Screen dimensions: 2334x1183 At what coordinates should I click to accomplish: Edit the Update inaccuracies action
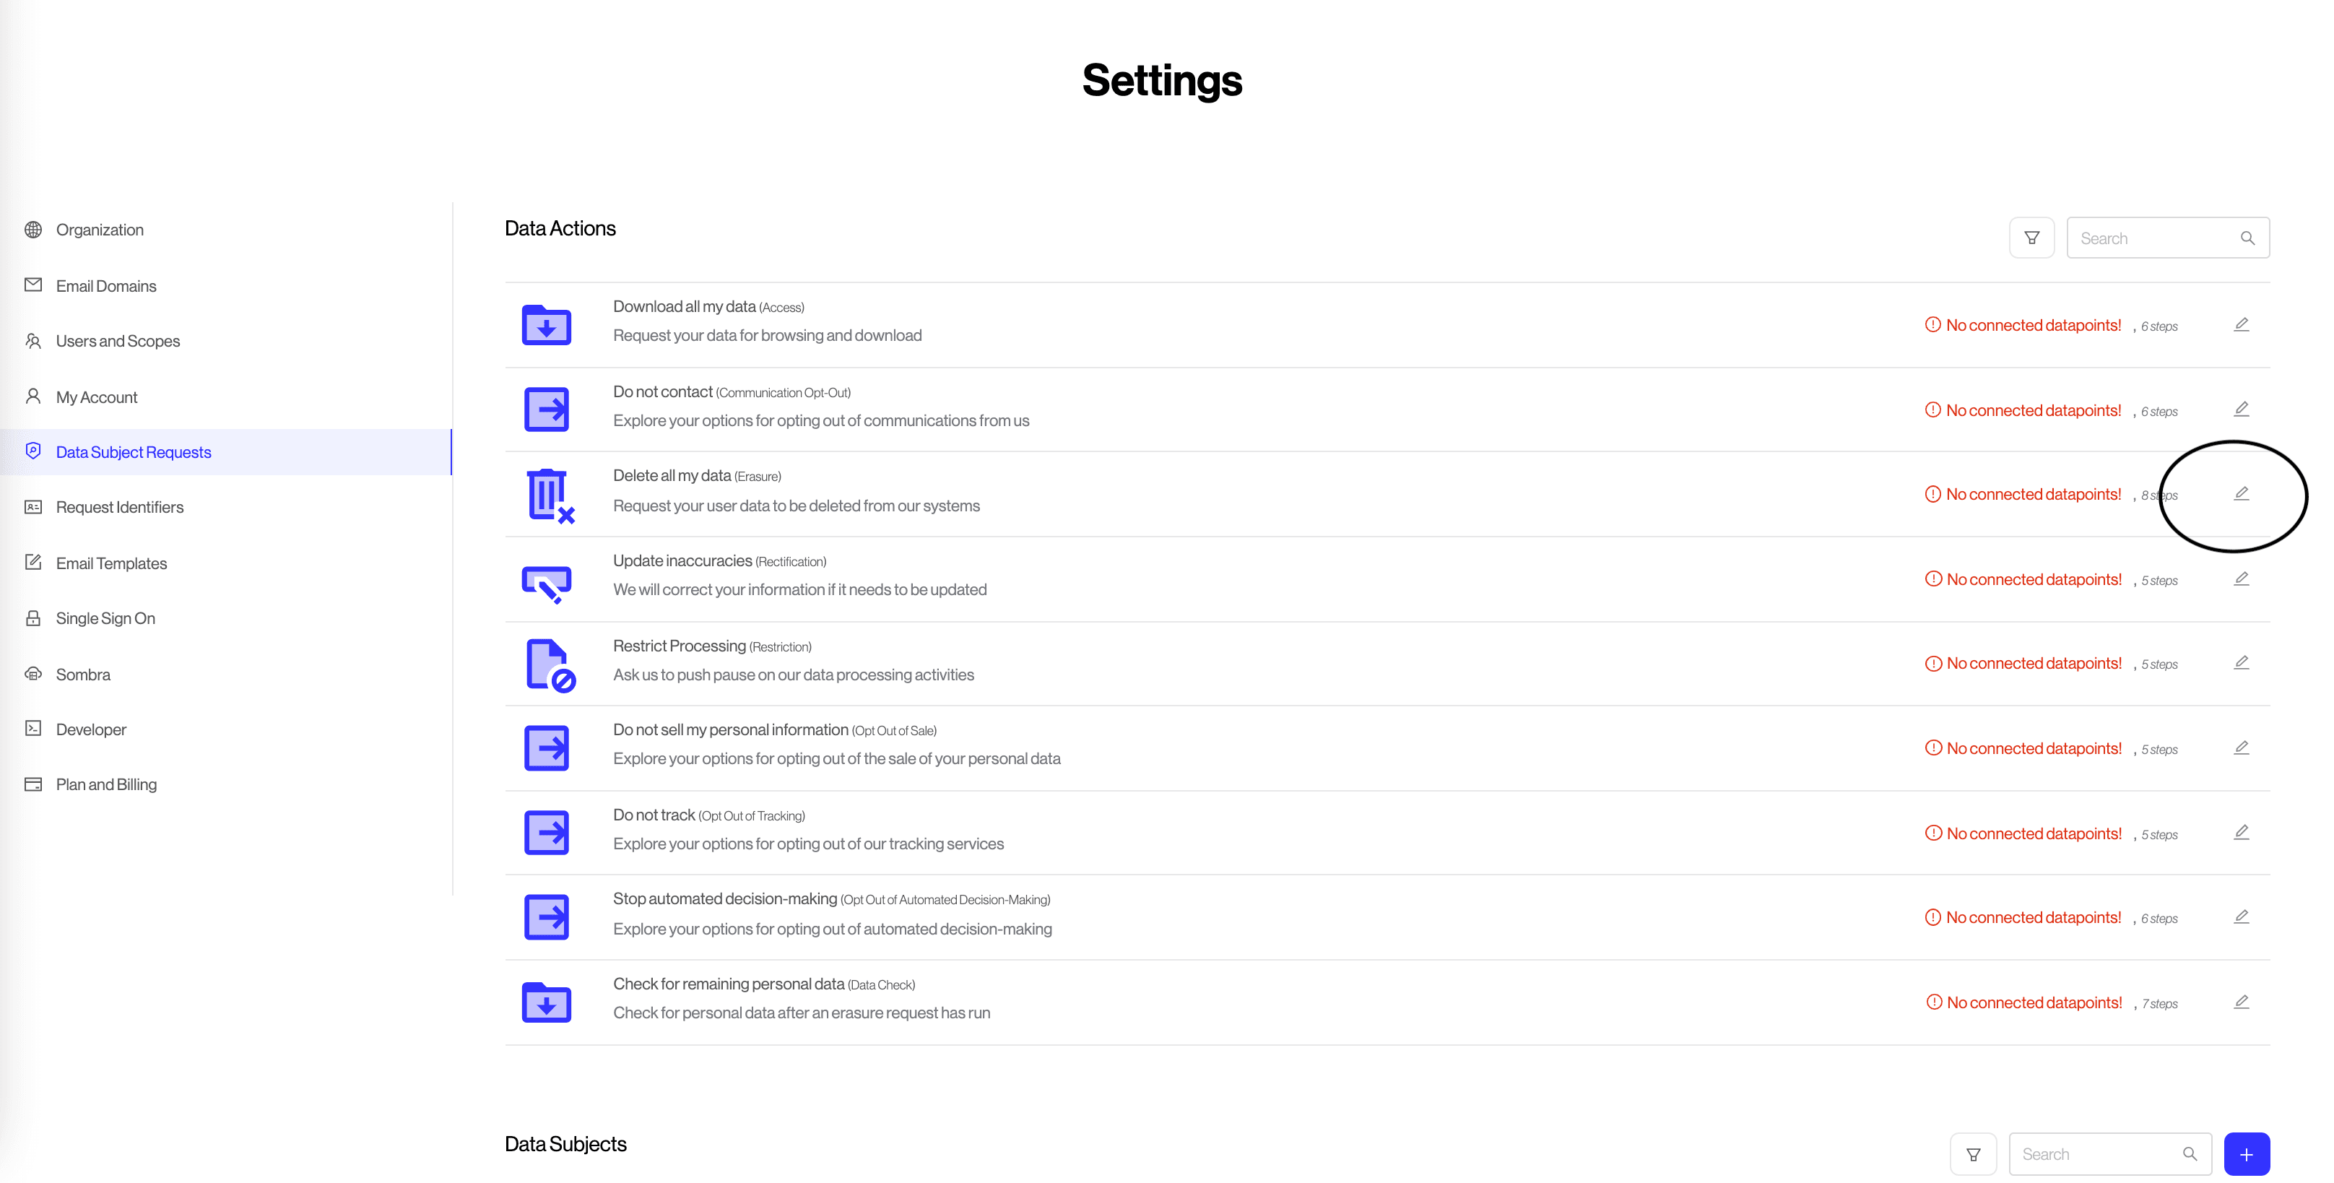point(2241,578)
